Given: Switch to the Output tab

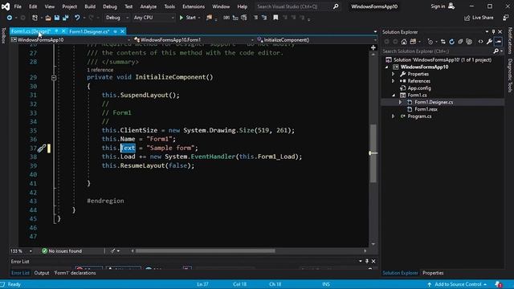Looking at the screenshot, I should click(x=42, y=273).
